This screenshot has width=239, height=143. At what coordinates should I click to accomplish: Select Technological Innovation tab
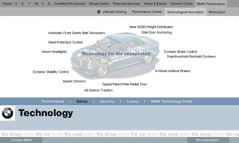tap(185, 12)
